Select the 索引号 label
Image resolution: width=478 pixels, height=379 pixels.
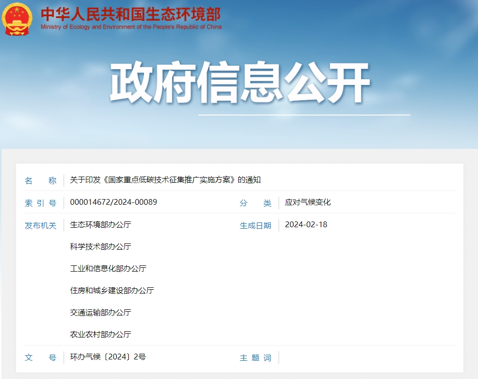pyautogui.click(x=41, y=203)
